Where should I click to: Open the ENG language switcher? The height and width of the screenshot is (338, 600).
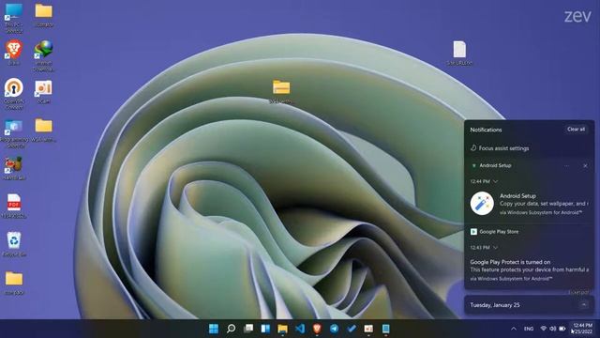pyautogui.click(x=529, y=329)
